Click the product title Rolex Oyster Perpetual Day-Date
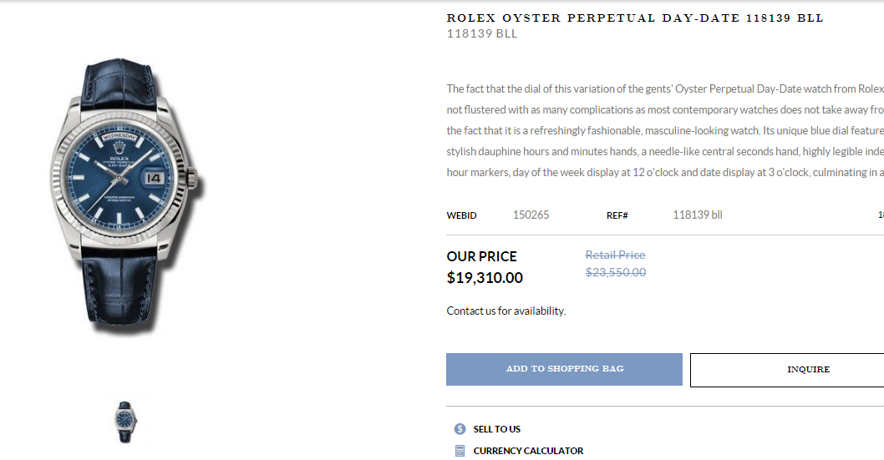This screenshot has width=884, height=460. point(635,18)
